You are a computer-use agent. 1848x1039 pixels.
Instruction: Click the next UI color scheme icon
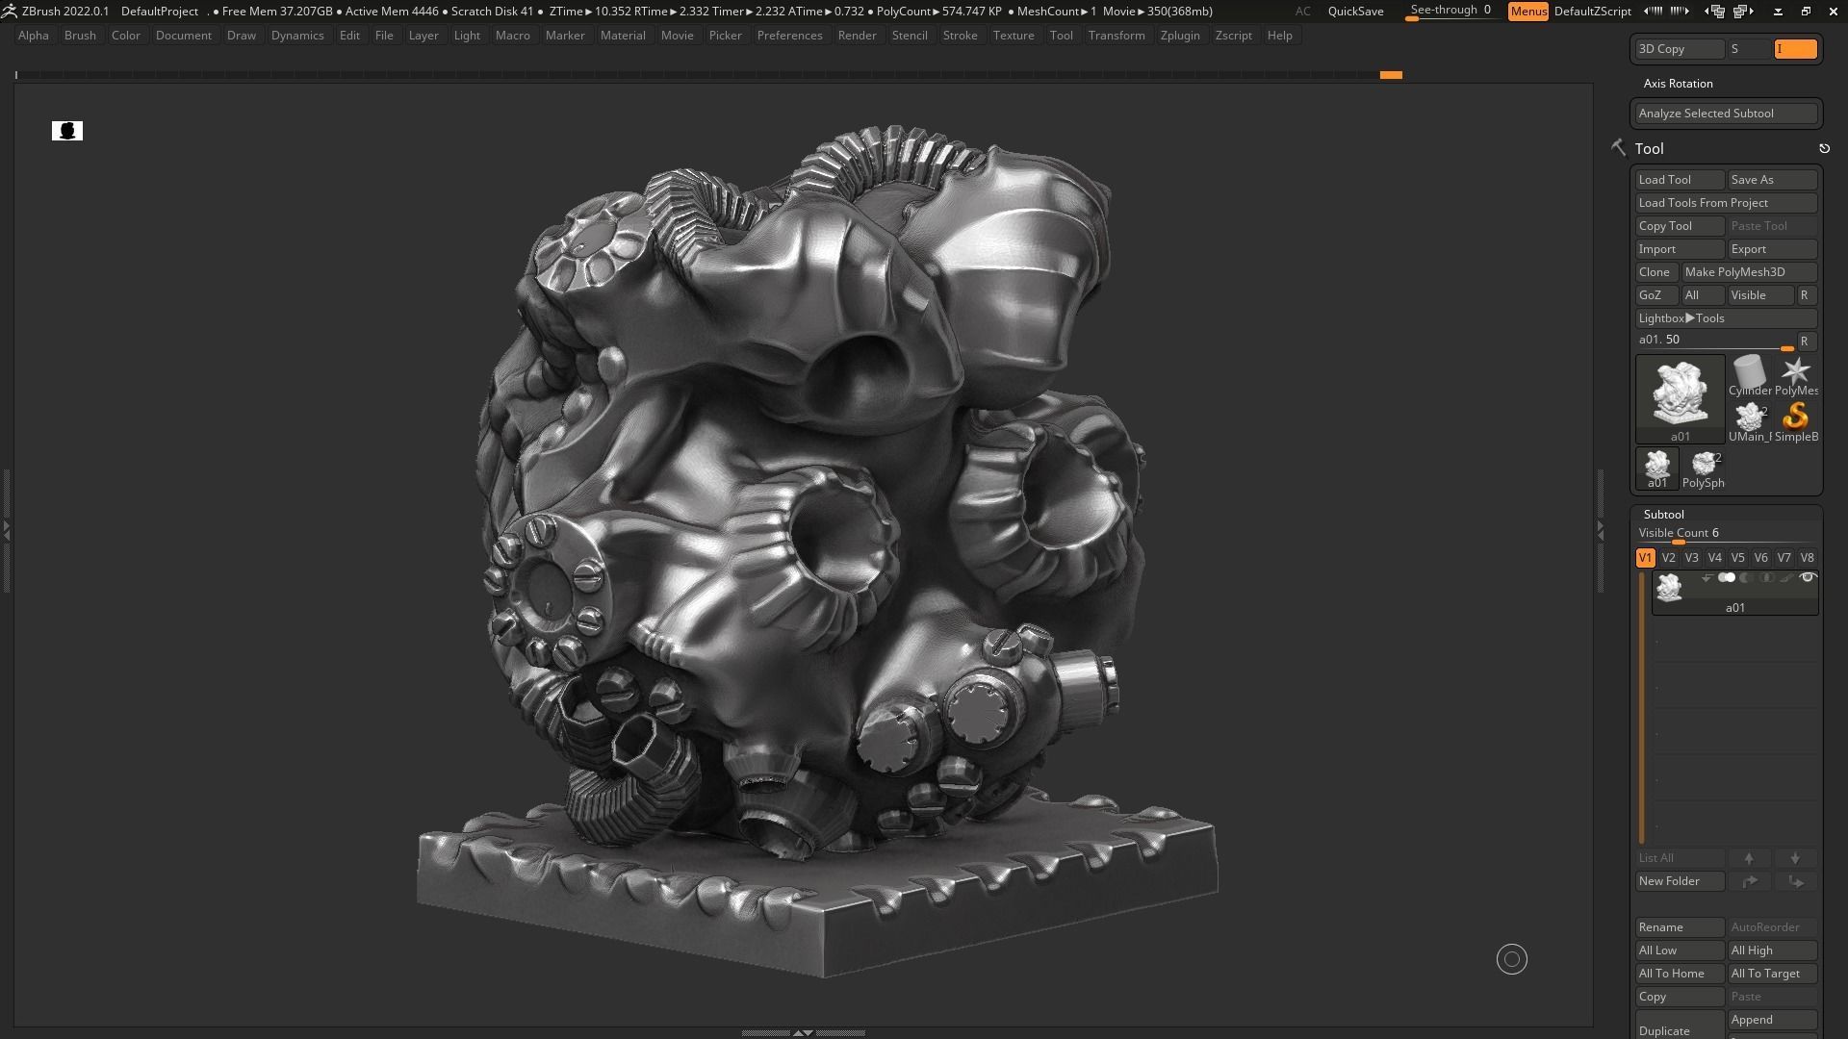click(1680, 12)
